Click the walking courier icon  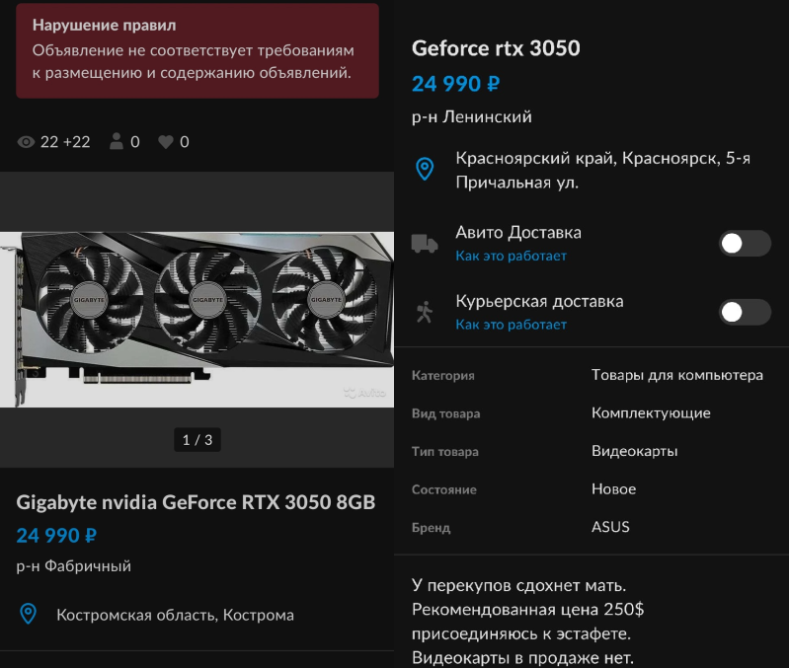tap(425, 312)
